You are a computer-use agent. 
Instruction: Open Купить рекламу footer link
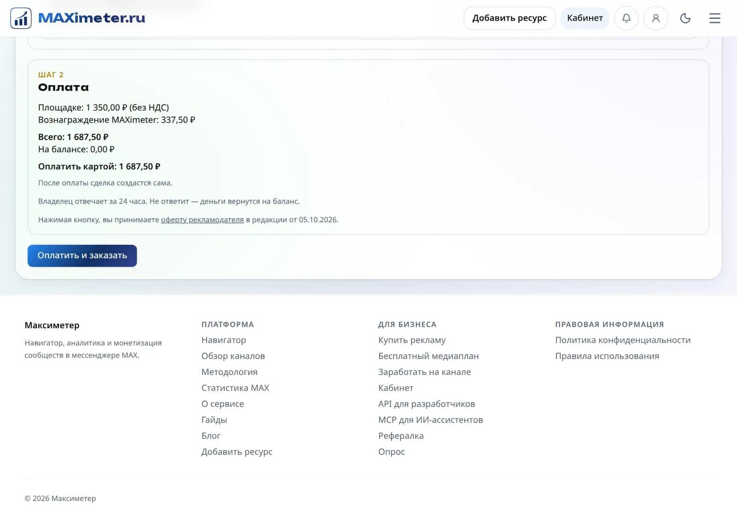point(412,340)
